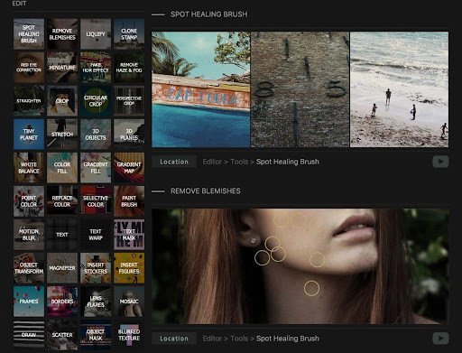Choose the Perspective Crop tile
The height and width of the screenshot is (353, 462).
[x=129, y=101]
